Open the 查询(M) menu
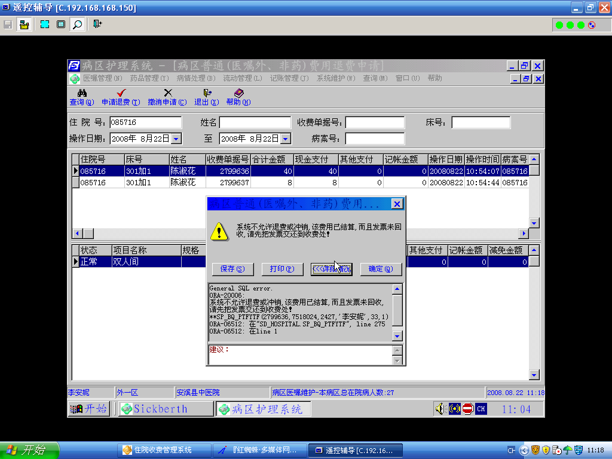612x459 pixels. (375, 78)
